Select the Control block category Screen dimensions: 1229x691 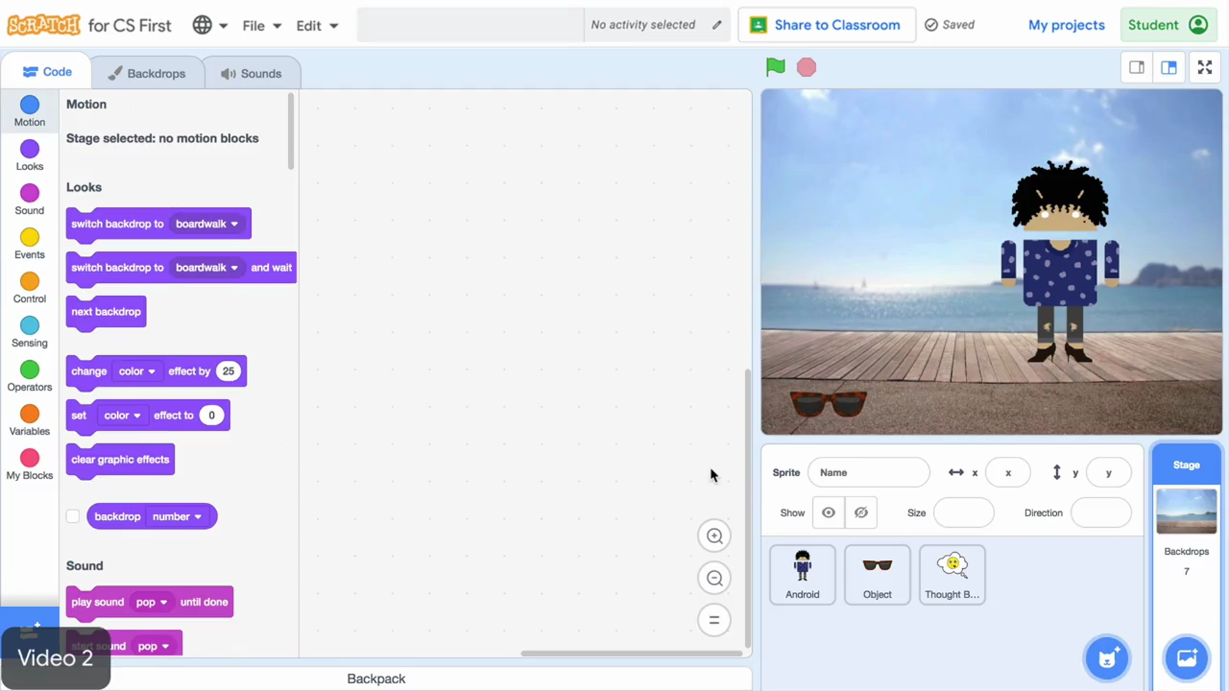tap(29, 288)
